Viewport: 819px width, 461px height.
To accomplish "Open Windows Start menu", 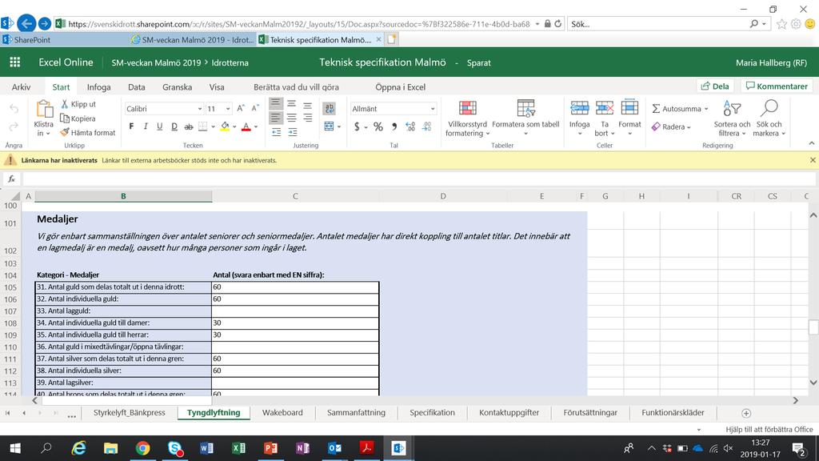I will point(15,448).
